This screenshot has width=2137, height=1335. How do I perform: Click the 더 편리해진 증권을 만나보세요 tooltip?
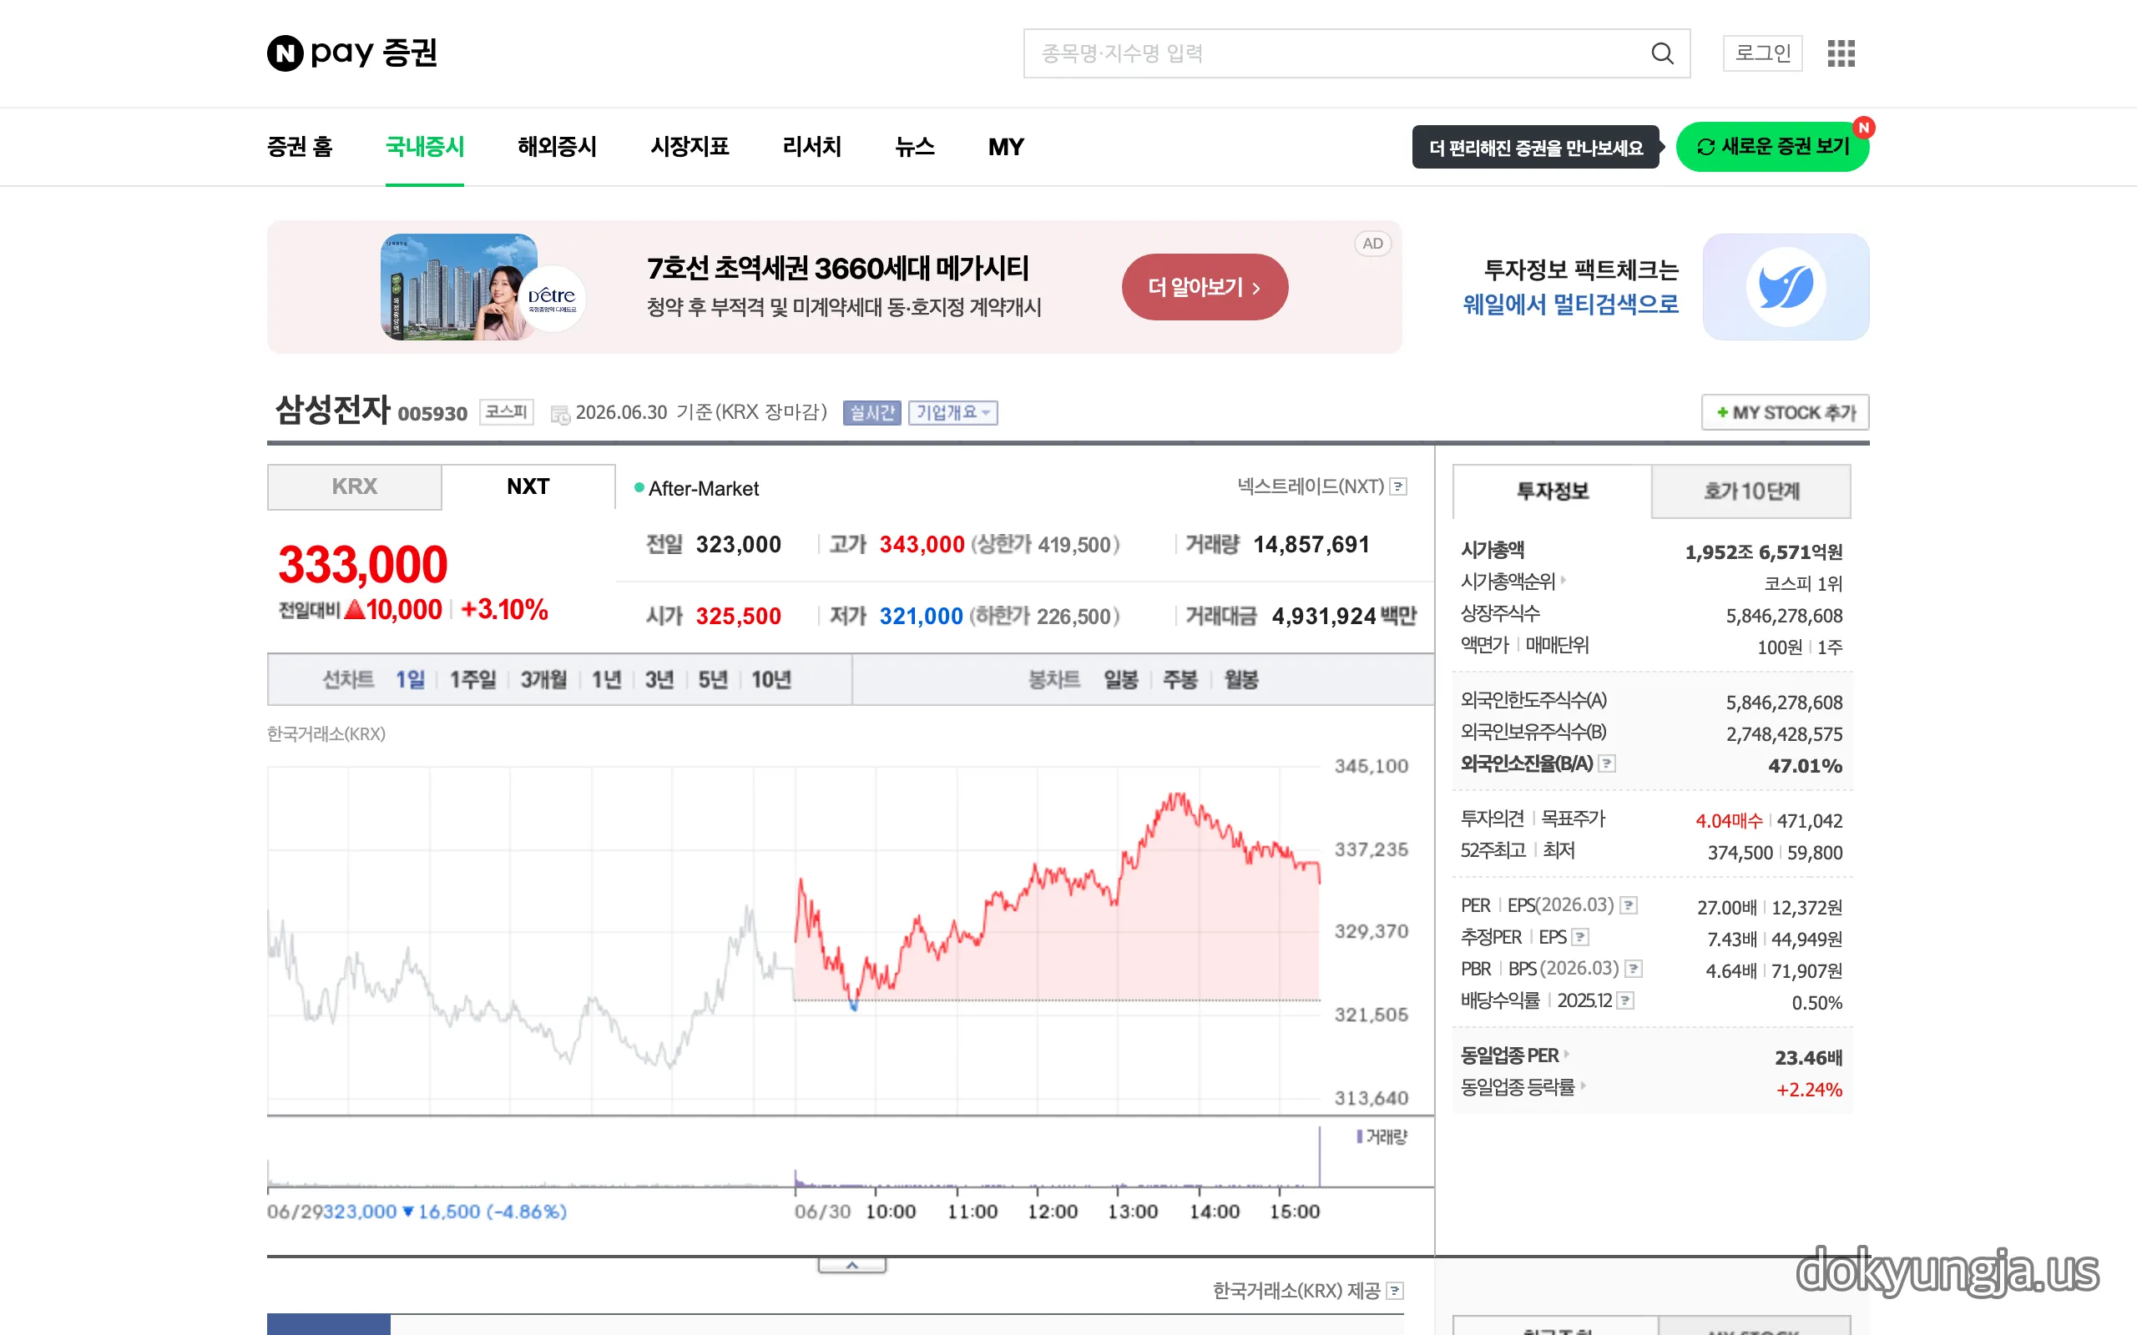(1536, 148)
